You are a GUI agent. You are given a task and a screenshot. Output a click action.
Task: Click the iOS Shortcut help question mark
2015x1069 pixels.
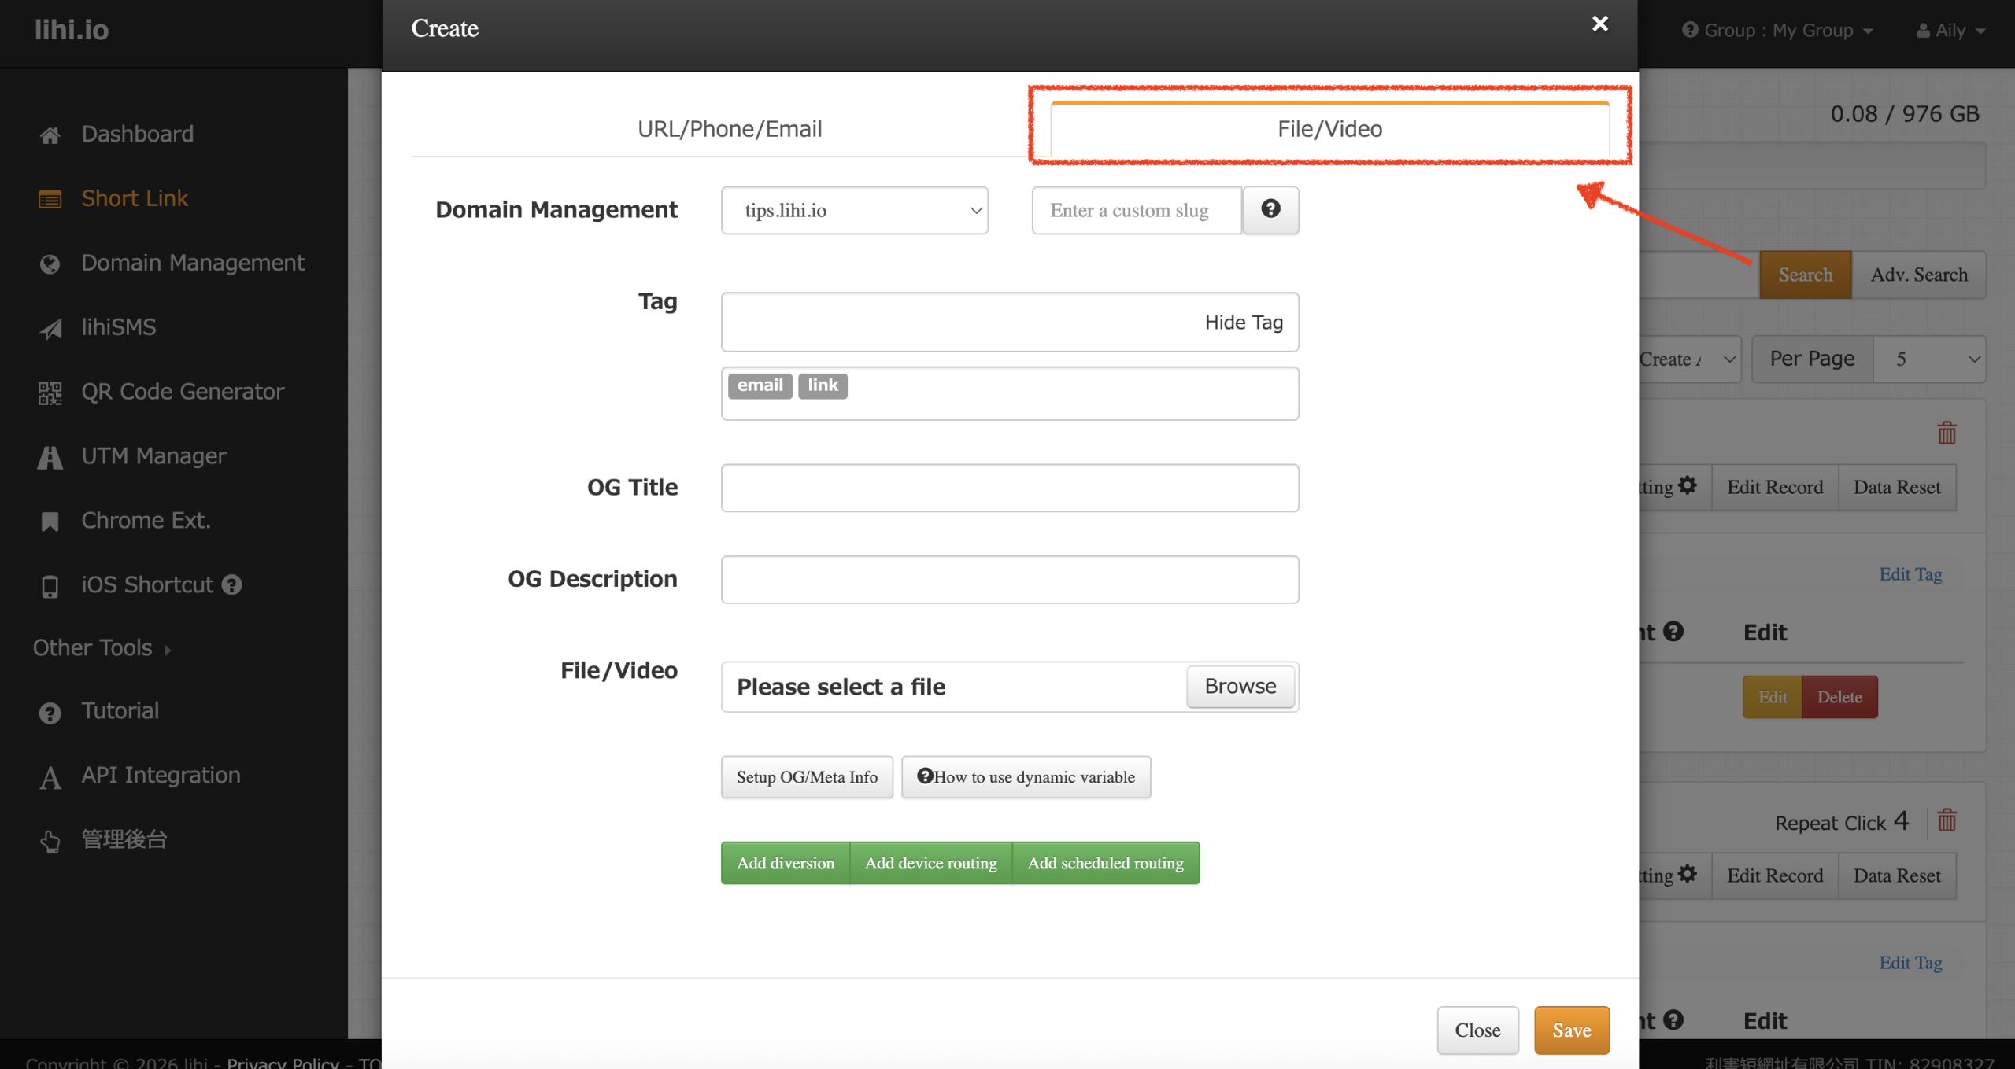pyautogui.click(x=231, y=585)
